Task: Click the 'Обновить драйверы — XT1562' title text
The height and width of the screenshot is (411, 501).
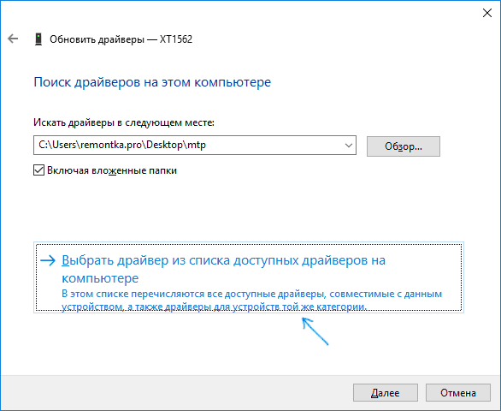Action: click(121, 39)
